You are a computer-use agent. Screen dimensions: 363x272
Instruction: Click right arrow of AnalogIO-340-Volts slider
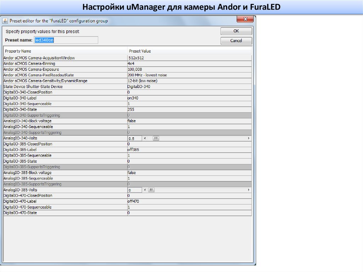[x=249, y=138]
